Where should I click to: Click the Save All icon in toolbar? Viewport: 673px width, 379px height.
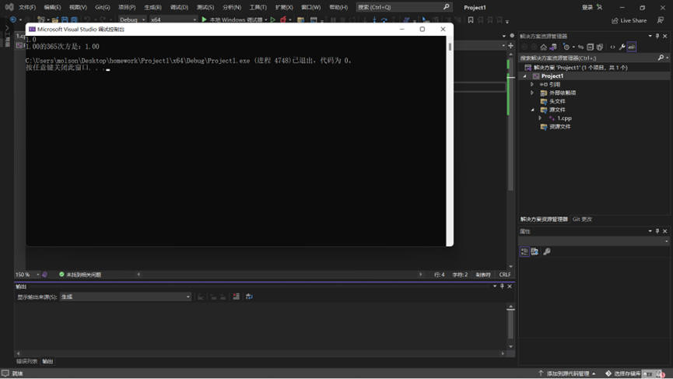pyautogui.click(x=74, y=19)
